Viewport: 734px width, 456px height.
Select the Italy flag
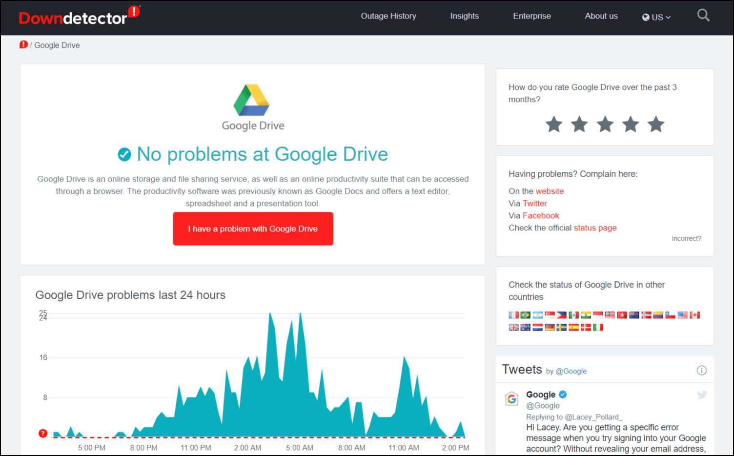tap(598, 327)
